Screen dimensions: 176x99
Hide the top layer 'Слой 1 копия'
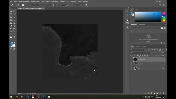[131, 60]
